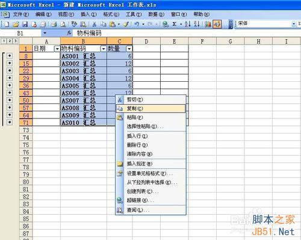Choose 粘贴 in the context menu
The height and width of the screenshot is (240, 301).
150,117
